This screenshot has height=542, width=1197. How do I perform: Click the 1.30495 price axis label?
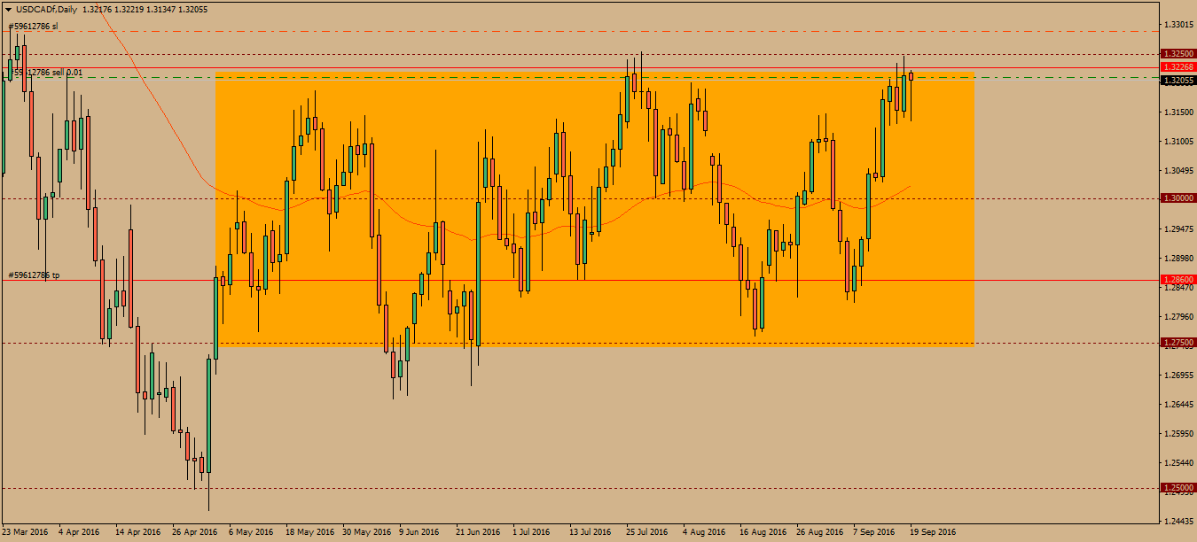[x=1178, y=171]
